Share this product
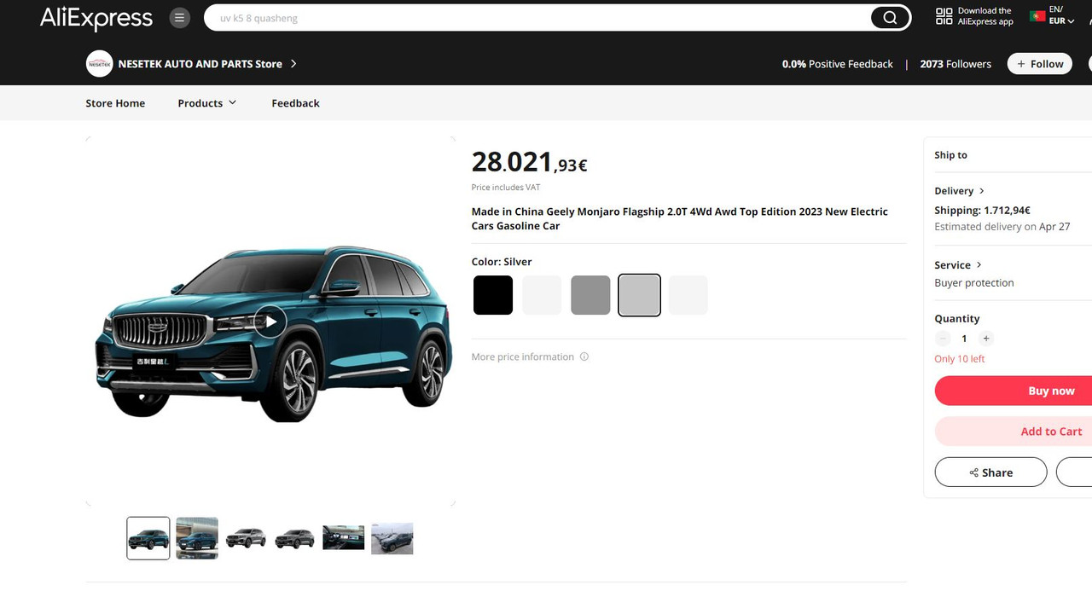 click(x=990, y=472)
